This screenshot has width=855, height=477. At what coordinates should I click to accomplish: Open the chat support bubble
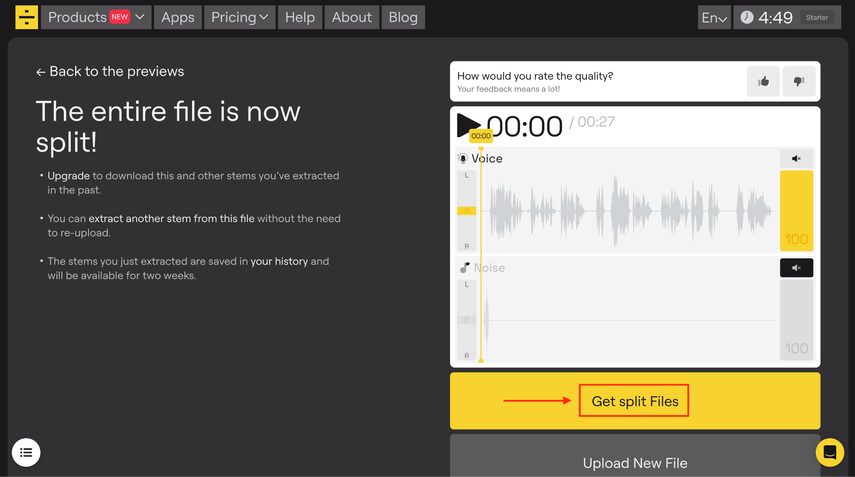[830, 452]
